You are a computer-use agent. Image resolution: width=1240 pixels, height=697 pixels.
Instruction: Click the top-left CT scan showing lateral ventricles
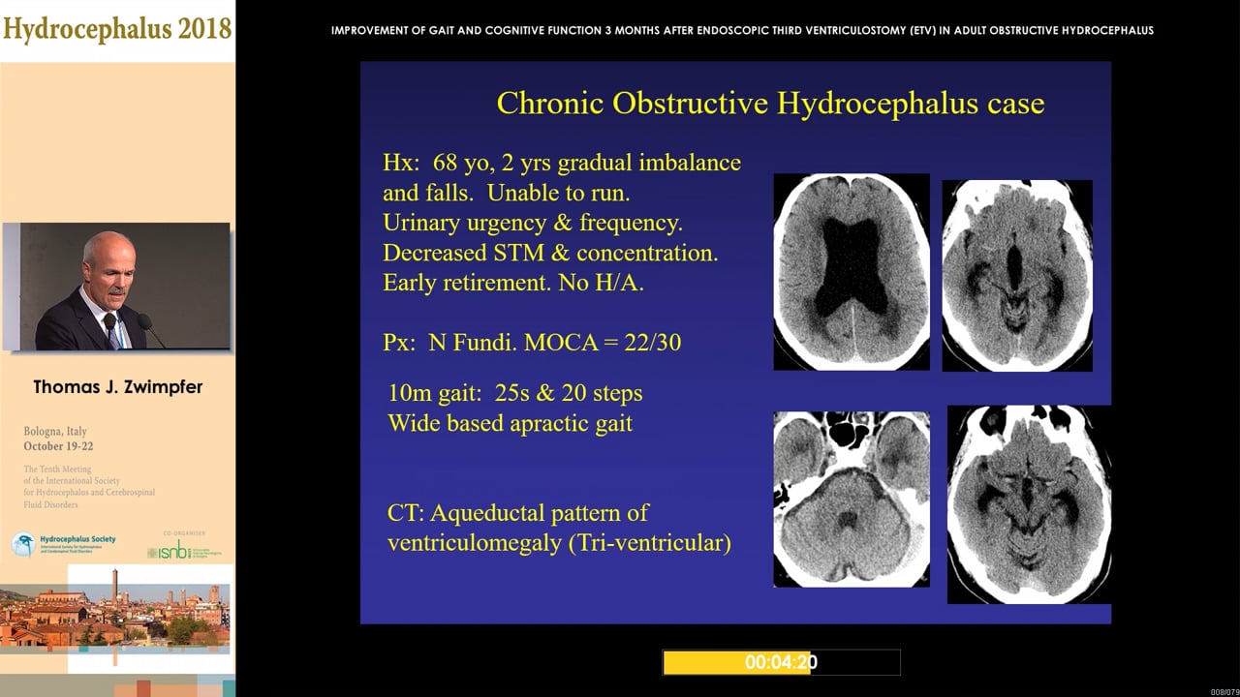point(852,272)
